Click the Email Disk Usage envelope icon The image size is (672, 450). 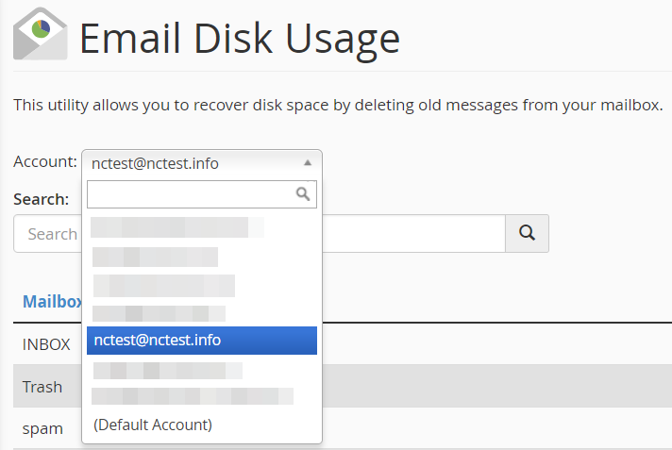coord(40,33)
